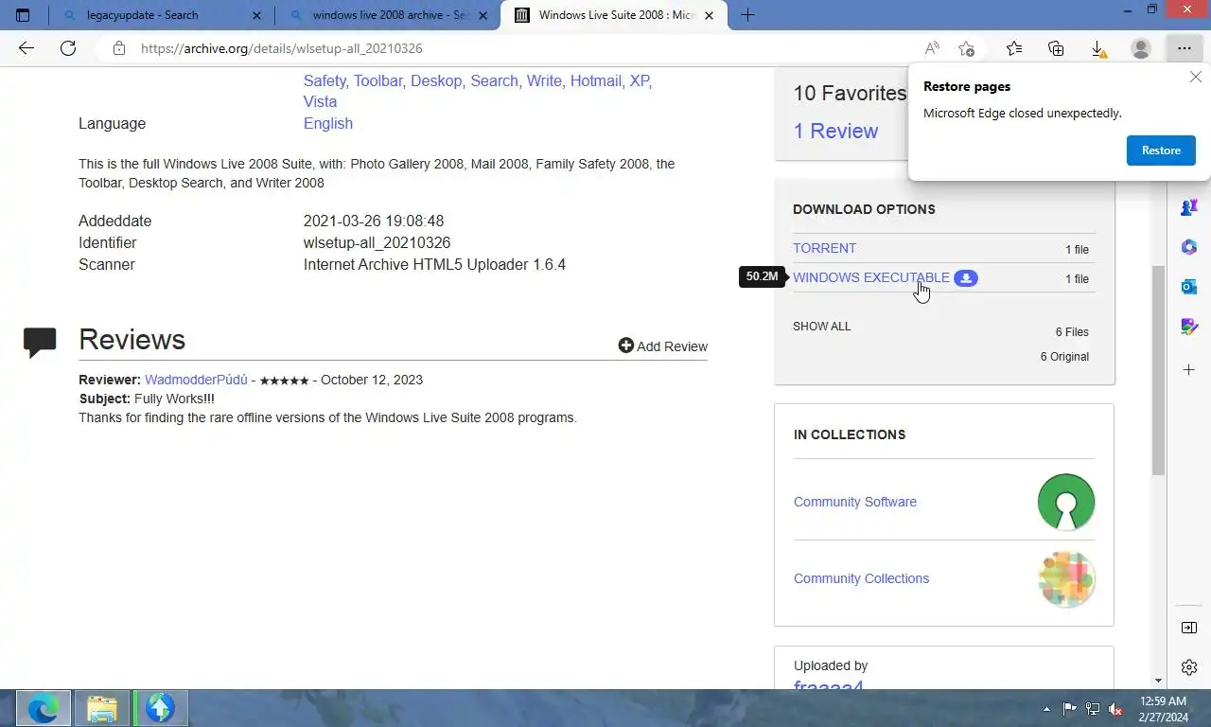
Task: Click the Write topic link
Action: [x=544, y=80]
